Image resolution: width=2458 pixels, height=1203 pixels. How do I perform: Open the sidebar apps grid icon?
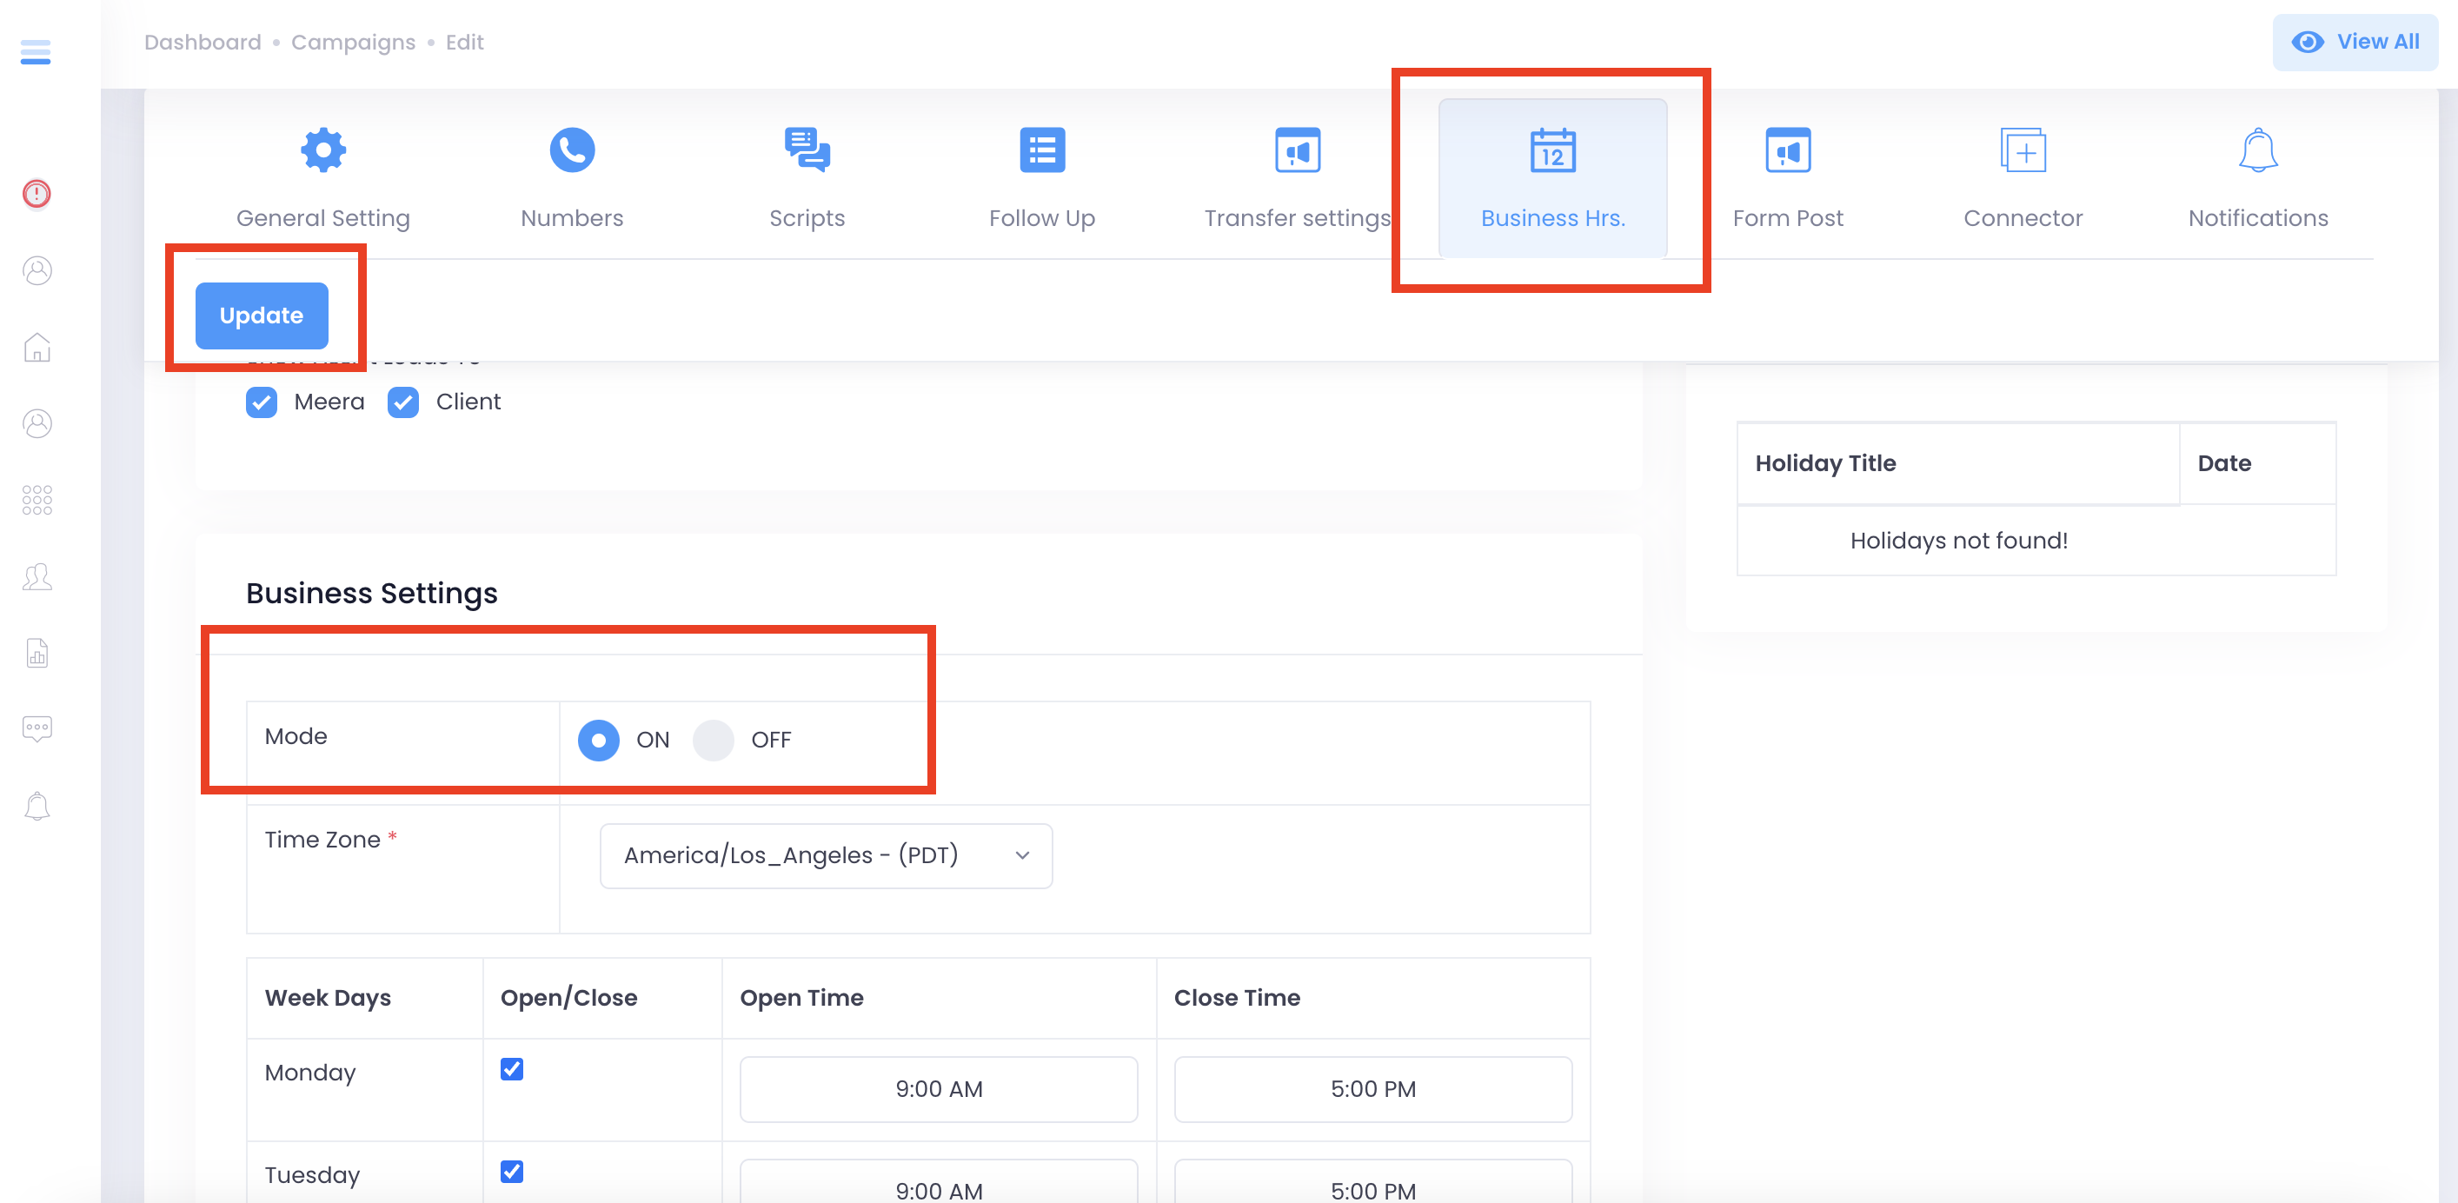[x=37, y=500]
